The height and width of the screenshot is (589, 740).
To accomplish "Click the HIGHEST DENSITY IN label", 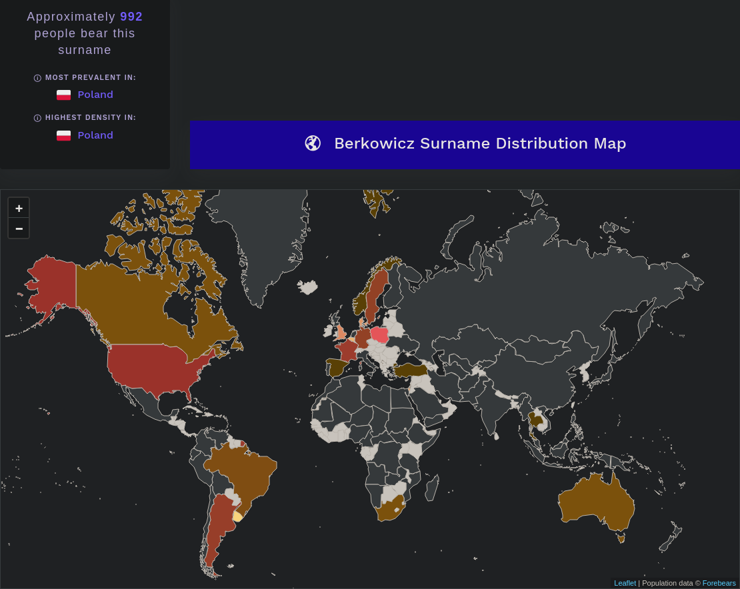I will (91, 117).
